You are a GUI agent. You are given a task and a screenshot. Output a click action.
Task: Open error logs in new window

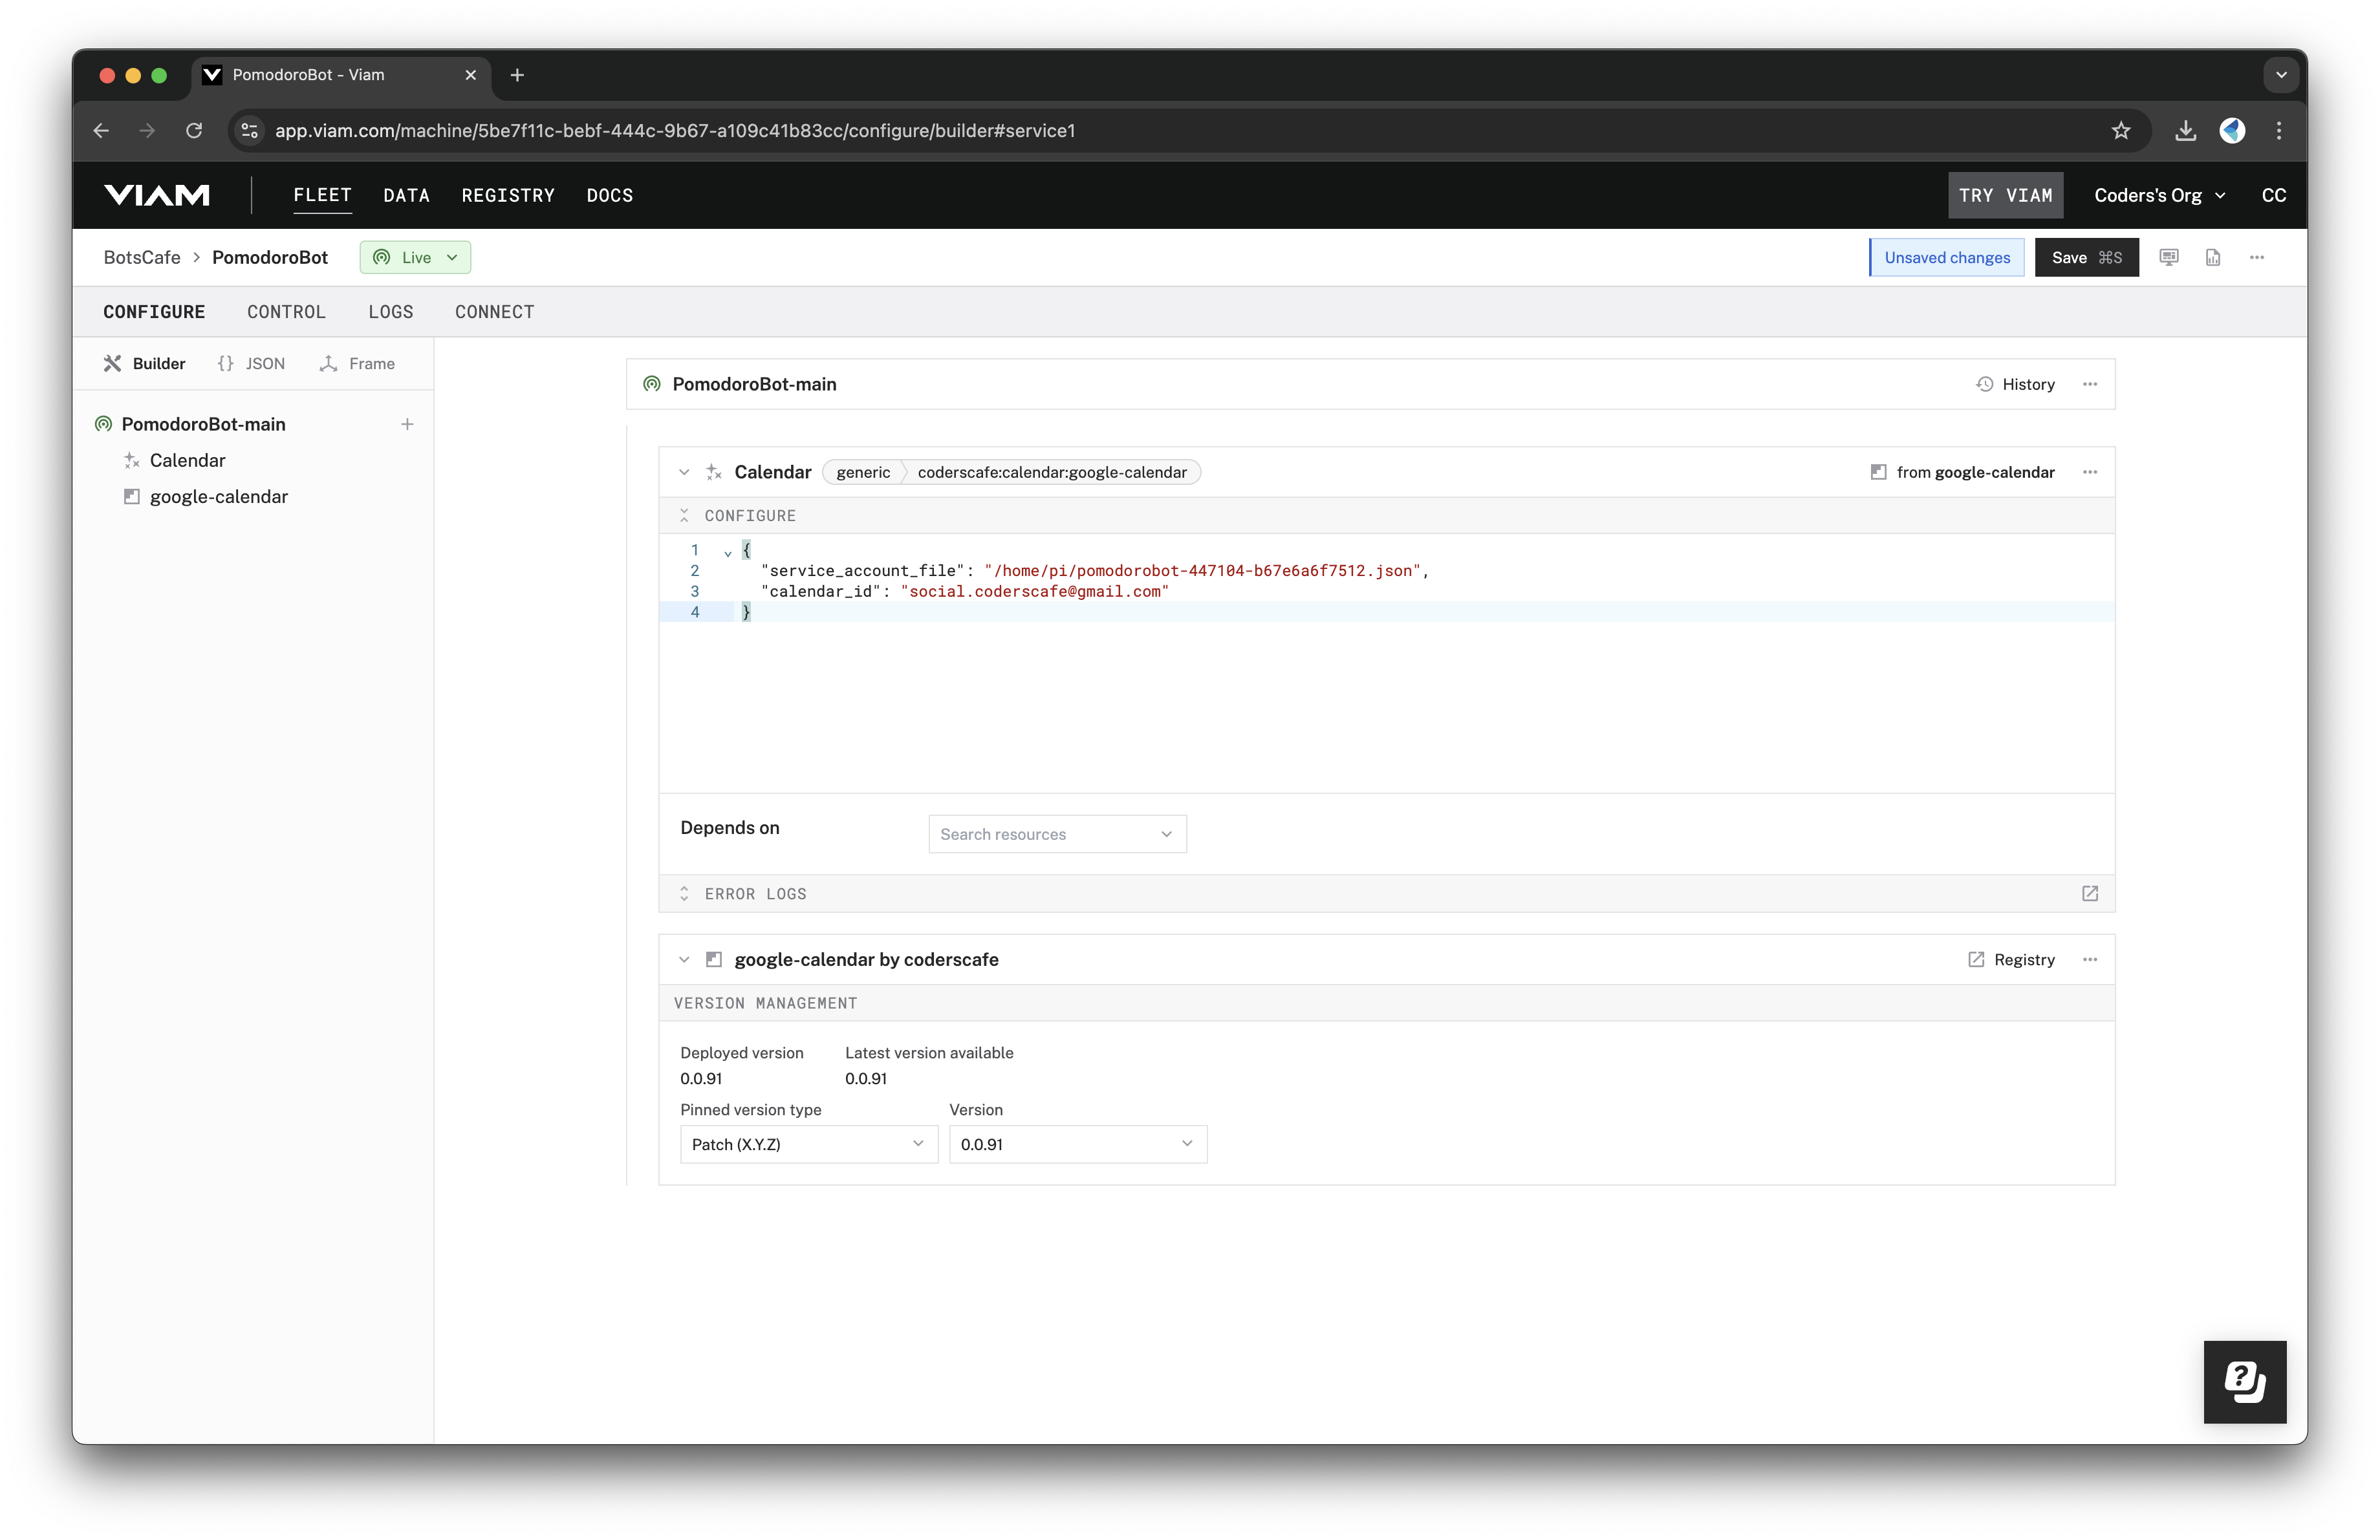pyautogui.click(x=2090, y=893)
